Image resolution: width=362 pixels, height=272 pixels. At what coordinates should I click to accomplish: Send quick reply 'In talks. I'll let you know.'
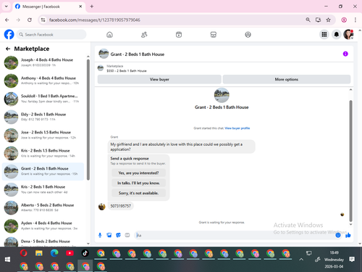coord(138,183)
